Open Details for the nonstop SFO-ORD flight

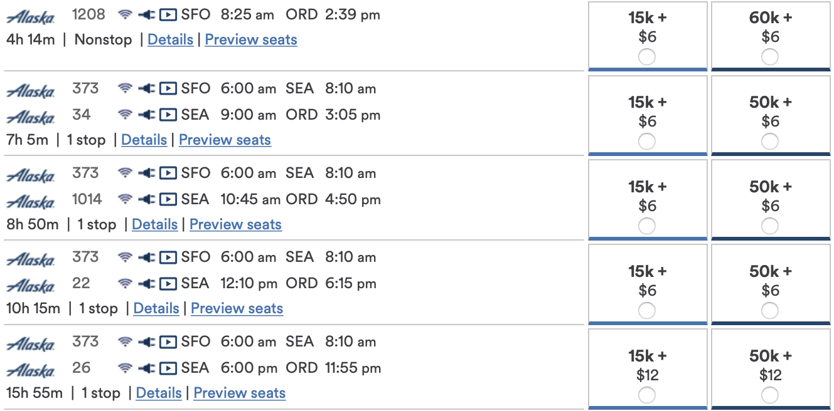[x=170, y=39]
